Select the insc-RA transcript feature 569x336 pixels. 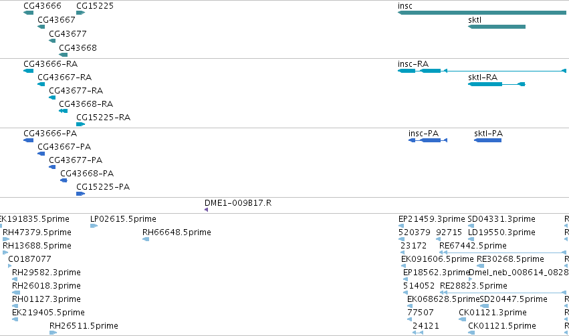click(482, 71)
